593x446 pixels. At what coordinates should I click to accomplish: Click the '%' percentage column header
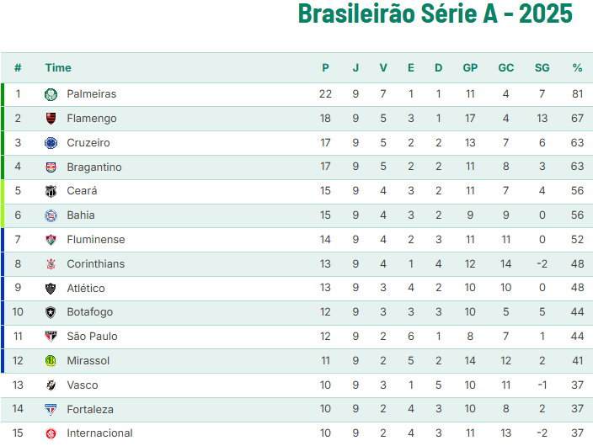(x=577, y=68)
